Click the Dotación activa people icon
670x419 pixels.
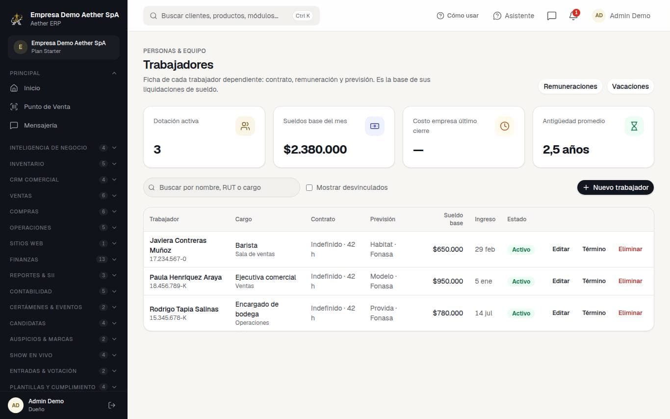pyautogui.click(x=245, y=126)
